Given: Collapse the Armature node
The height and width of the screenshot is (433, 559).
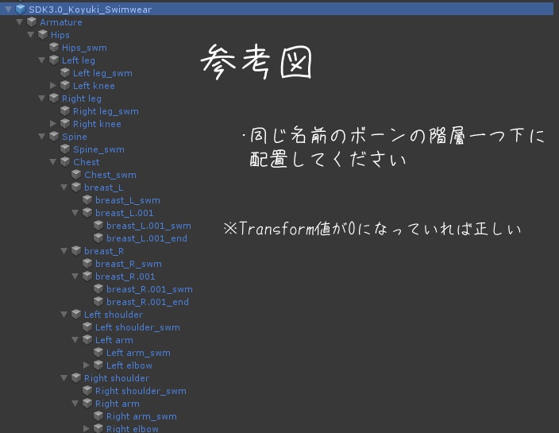Looking at the screenshot, I should 20,22.
